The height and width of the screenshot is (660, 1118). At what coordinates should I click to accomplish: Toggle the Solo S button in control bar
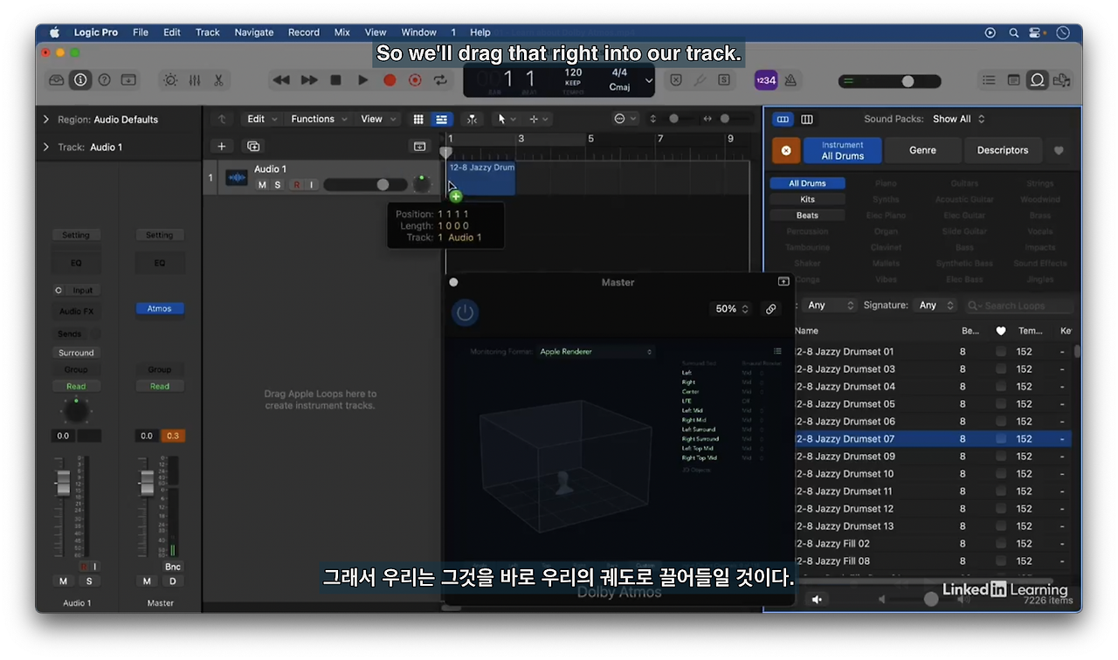tap(724, 80)
